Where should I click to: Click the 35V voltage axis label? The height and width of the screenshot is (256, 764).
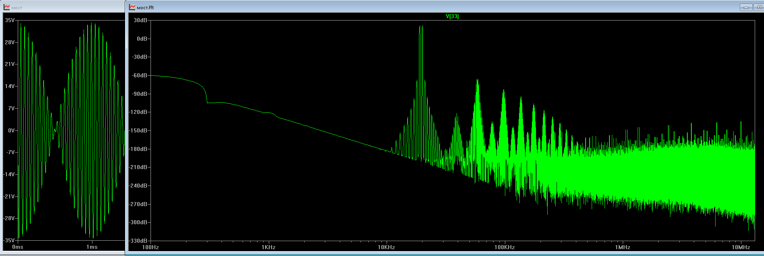(10, 20)
